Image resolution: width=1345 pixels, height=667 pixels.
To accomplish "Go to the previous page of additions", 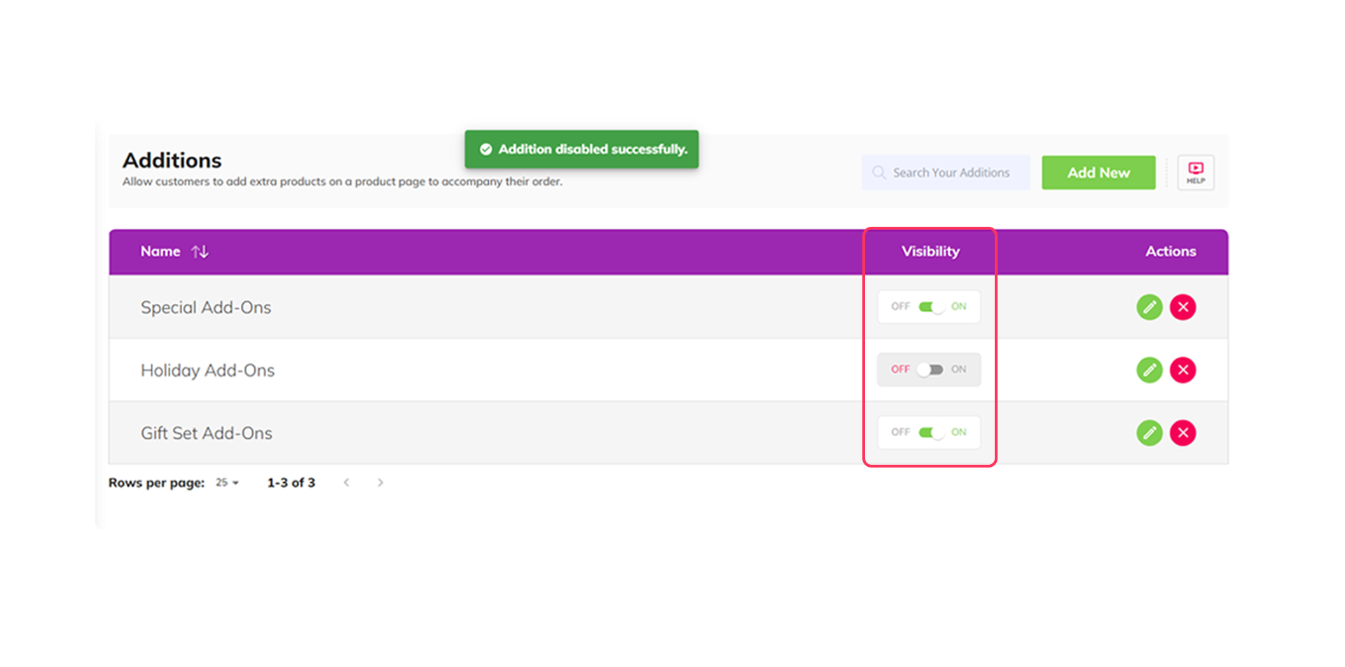I will click(347, 482).
